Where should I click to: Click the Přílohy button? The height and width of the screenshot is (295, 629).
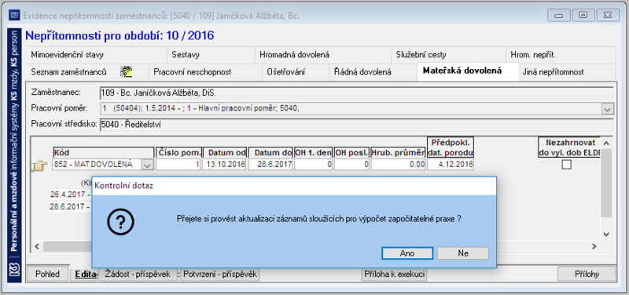pos(587,274)
